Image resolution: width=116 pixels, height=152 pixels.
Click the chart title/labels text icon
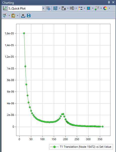pyautogui.click(x=72, y=8)
